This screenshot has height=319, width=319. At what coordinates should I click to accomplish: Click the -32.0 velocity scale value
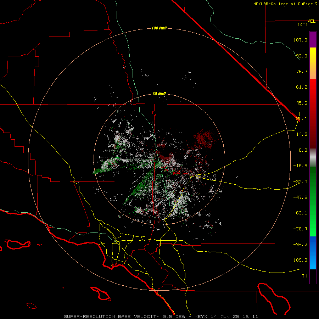pos(300,182)
